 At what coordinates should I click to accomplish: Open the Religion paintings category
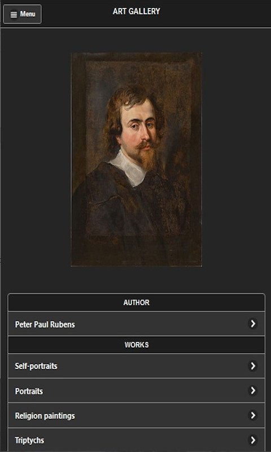click(x=136, y=415)
